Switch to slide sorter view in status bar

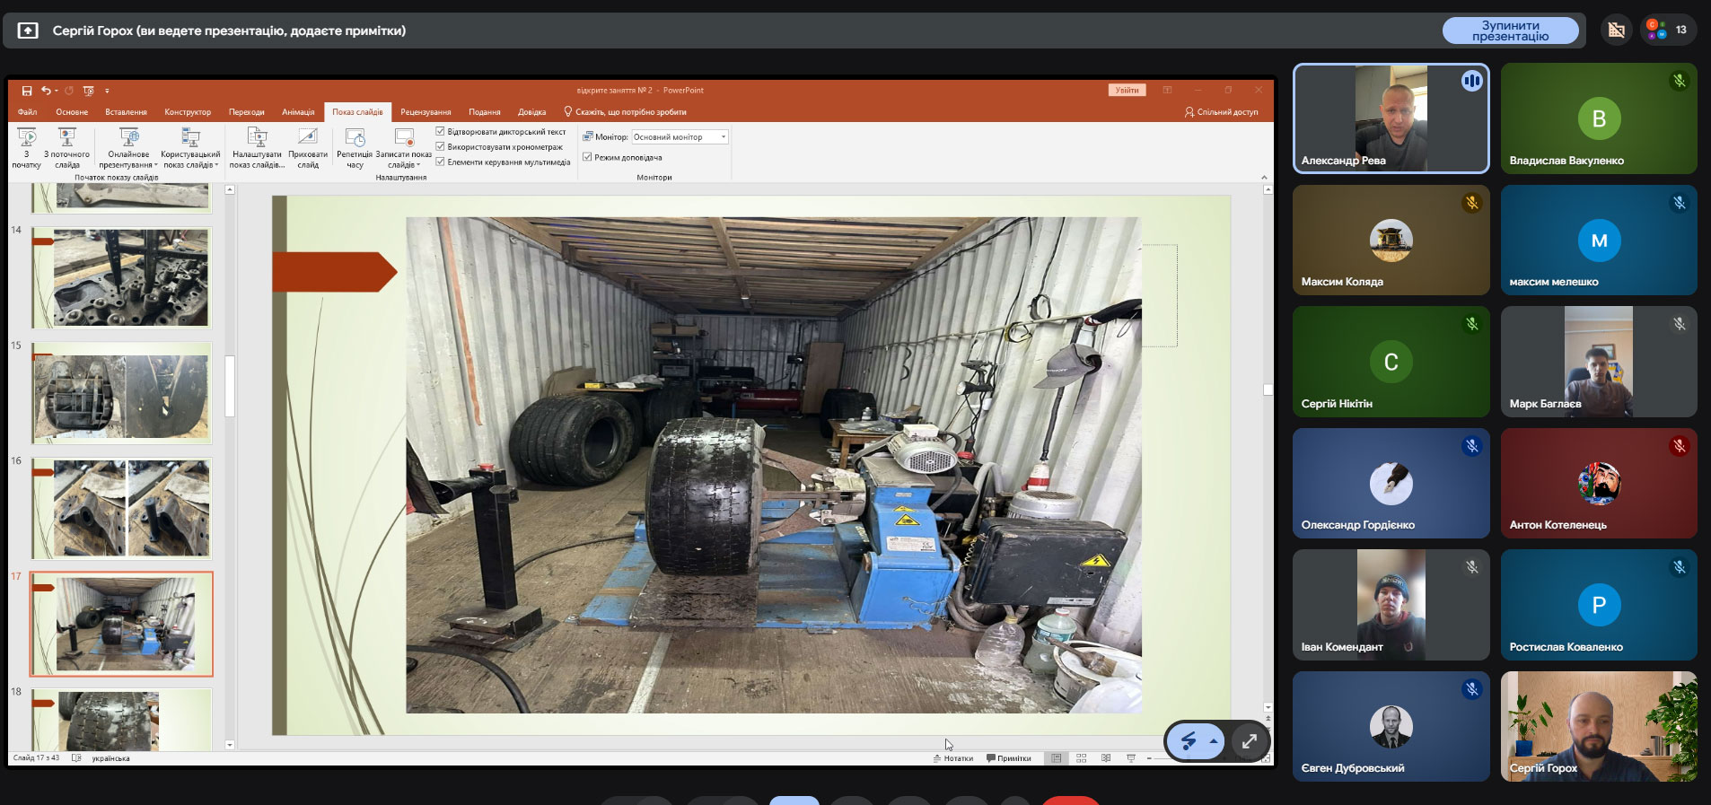1081,758
